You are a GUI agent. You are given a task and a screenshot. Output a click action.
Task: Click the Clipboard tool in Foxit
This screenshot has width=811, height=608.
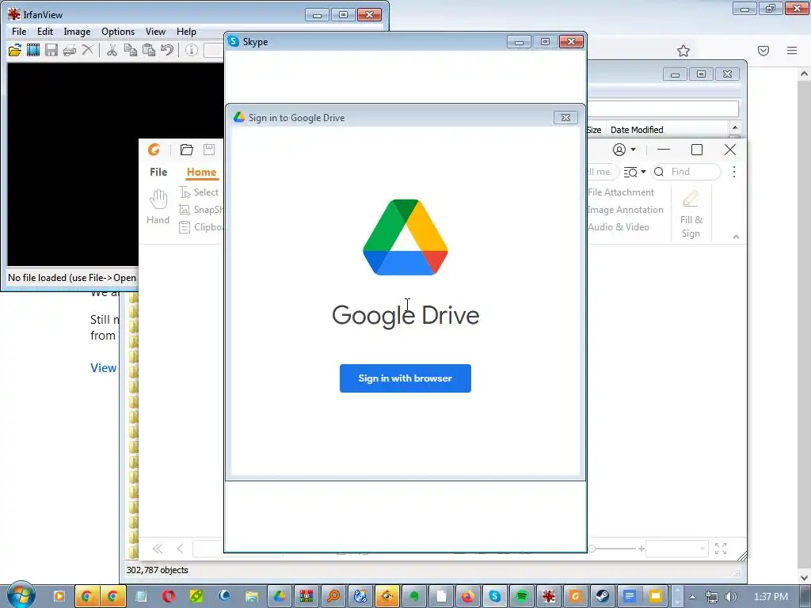(x=201, y=227)
